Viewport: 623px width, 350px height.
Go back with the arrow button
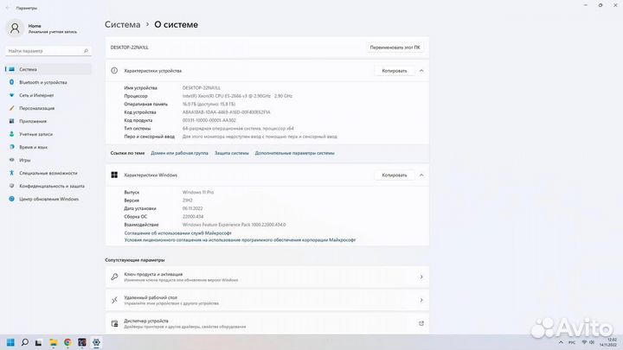(8, 8)
